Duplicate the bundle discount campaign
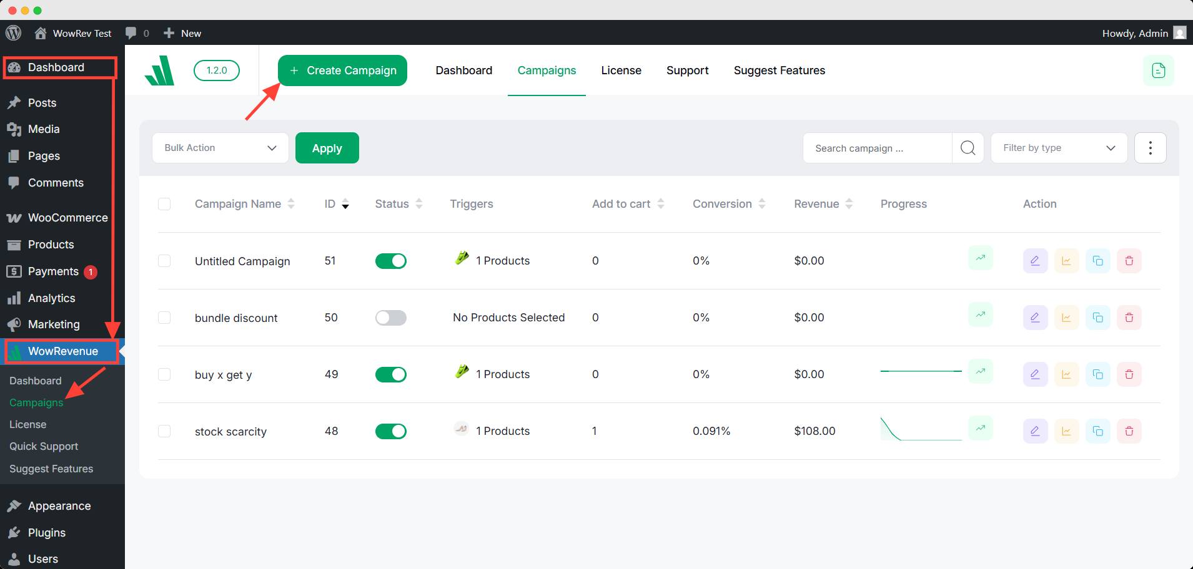Viewport: 1193px width, 569px height. coord(1097,318)
